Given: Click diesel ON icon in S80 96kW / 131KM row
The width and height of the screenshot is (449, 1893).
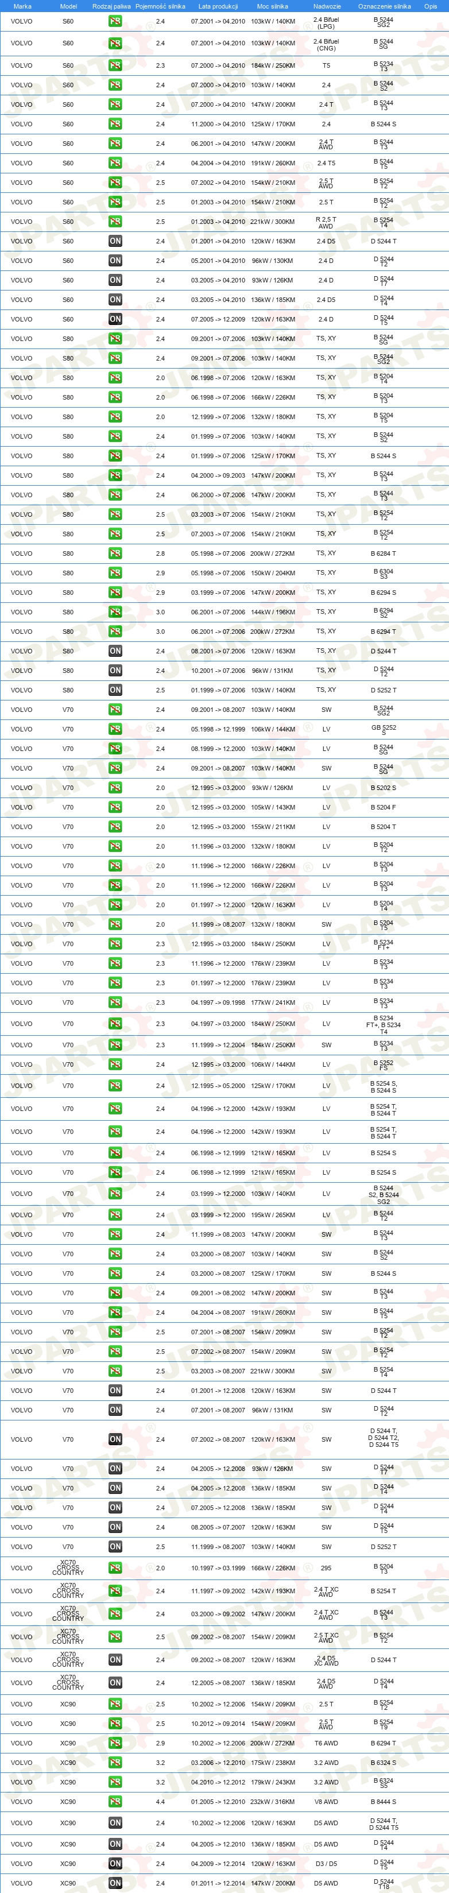Looking at the screenshot, I should [115, 670].
